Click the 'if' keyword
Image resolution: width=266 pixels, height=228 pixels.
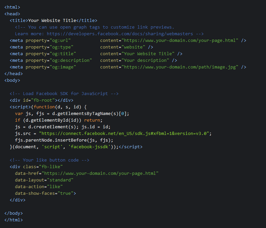18,120
